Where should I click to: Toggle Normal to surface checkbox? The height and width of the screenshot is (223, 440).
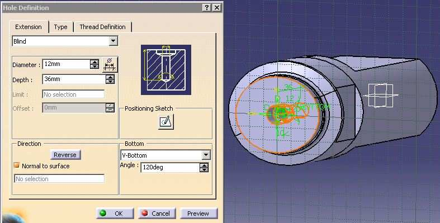(17, 165)
